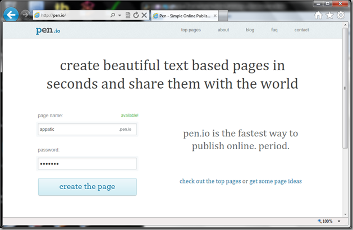Open Favorites with the star icon
This screenshot has width=353, height=230.
329,15
